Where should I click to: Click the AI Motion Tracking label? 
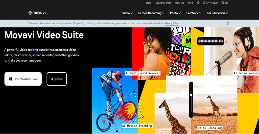point(137,126)
